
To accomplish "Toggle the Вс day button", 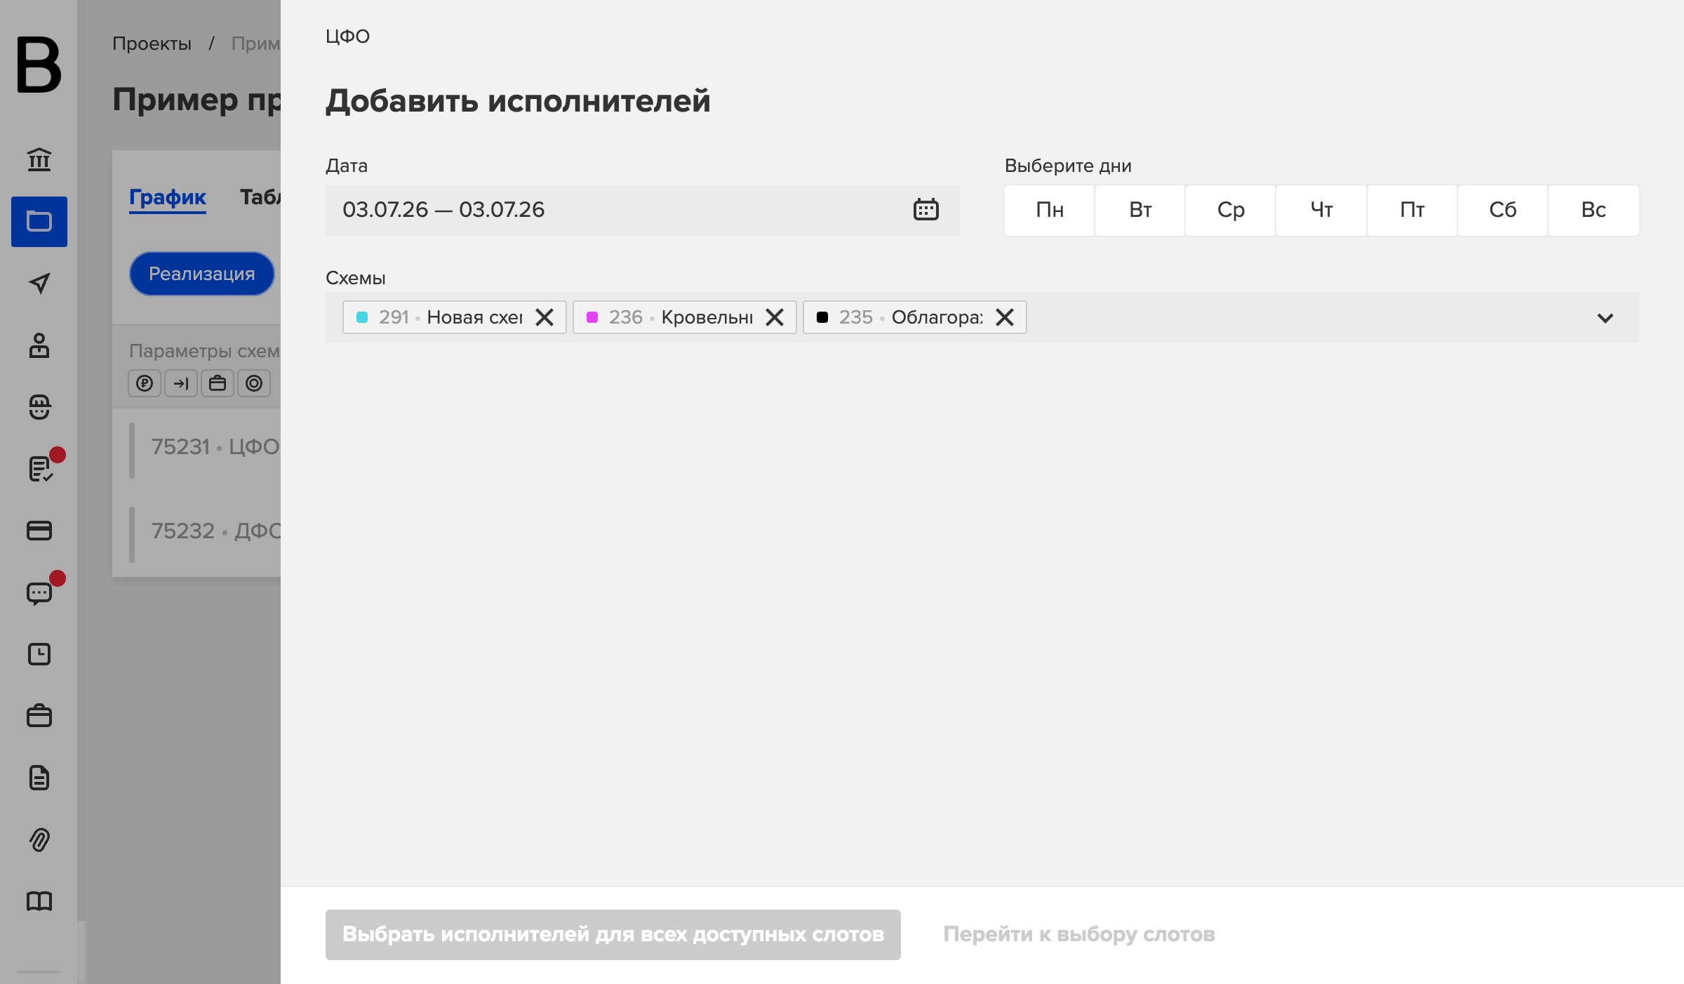I will (x=1593, y=211).
